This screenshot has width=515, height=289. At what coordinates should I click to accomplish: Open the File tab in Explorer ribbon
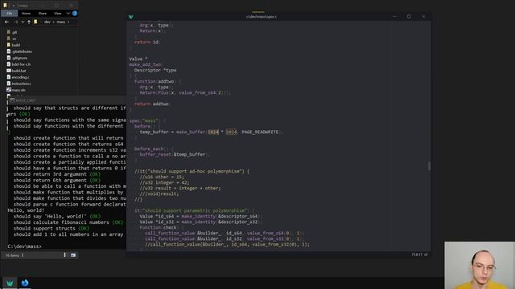coord(9,14)
